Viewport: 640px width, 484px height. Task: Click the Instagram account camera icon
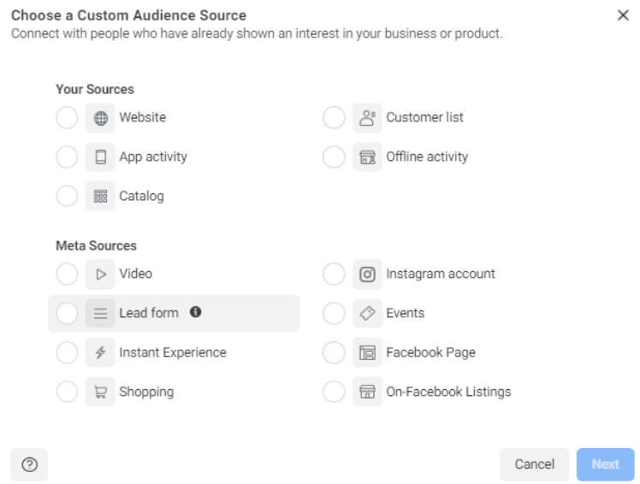(x=367, y=274)
